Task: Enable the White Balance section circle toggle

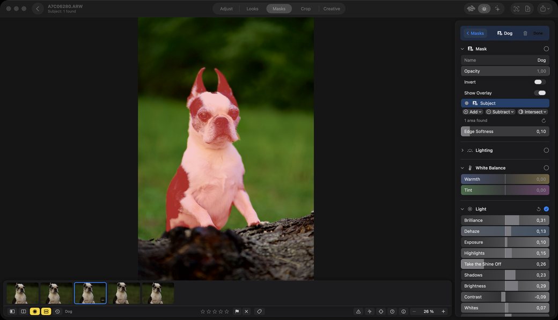Action: tap(546, 168)
